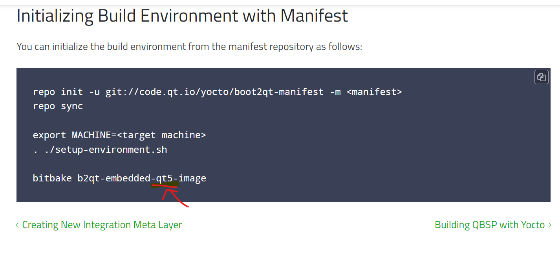The image size is (560, 267).
Task: Click the repo init command line
Action: [x=218, y=92]
